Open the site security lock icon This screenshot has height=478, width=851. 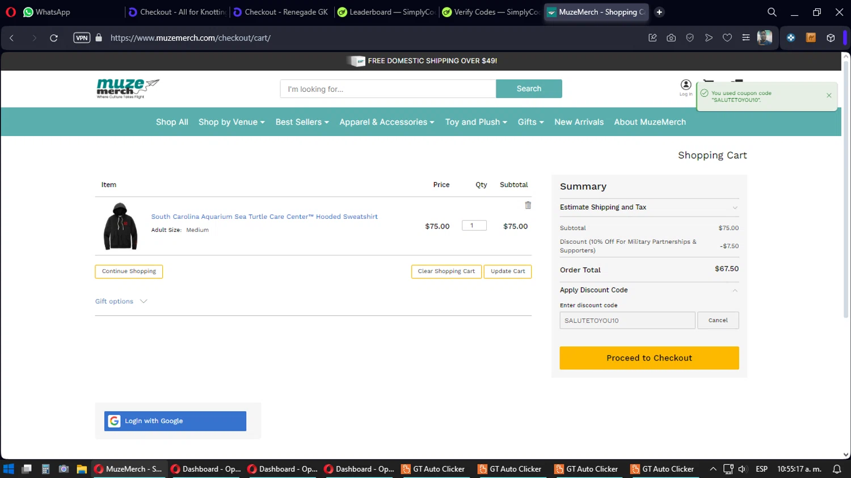pyautogui.click(x=99, y=38)
